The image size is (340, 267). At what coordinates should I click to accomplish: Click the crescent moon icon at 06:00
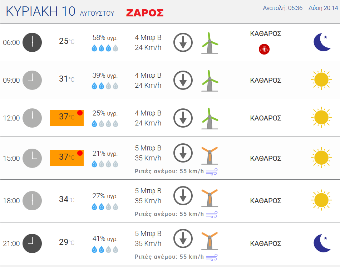point(322,42)
